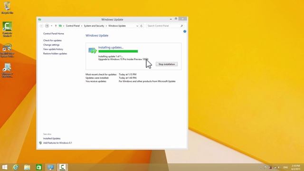The height and width of the screenshot is (171, 304).
Task: Click 'Today at 1:40 PM' installed value
Action: pos(128,78)
